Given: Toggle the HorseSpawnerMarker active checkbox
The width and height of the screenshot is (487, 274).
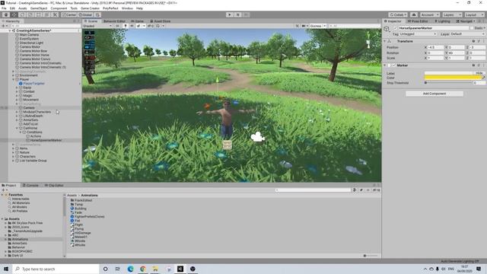Looking at the screenshot, I should (x=396, y=28).
